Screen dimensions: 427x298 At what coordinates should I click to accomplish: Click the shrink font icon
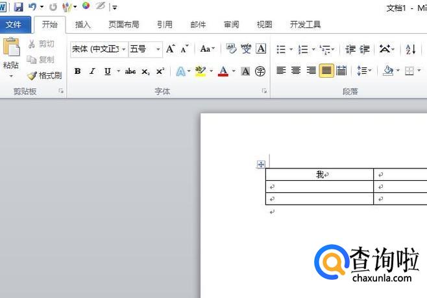(184, 49)
